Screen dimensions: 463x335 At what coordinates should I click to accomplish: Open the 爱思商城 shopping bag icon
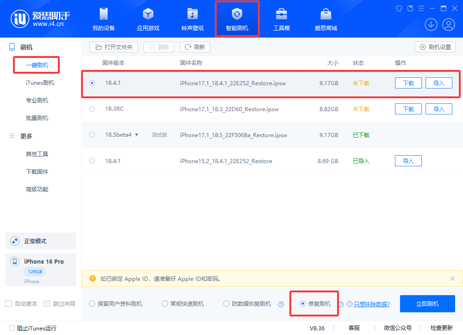pos(325,14)
